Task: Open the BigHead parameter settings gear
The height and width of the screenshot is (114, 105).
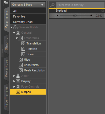Action: click(x=103, y=11)
